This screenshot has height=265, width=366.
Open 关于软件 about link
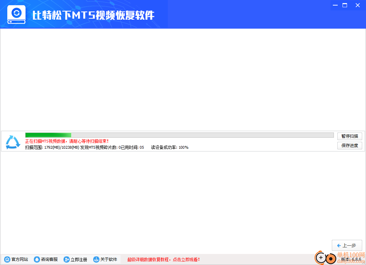click(x=105, y=259)
